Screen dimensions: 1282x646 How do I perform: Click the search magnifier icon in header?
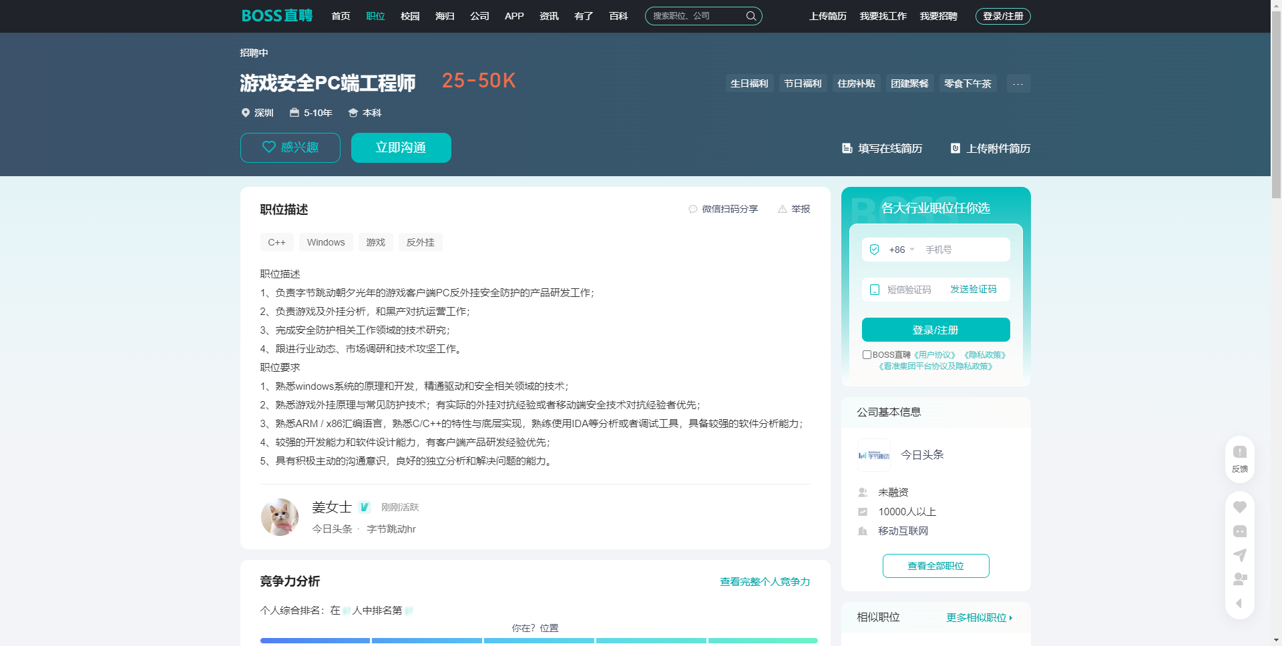(x=751, y=16)
